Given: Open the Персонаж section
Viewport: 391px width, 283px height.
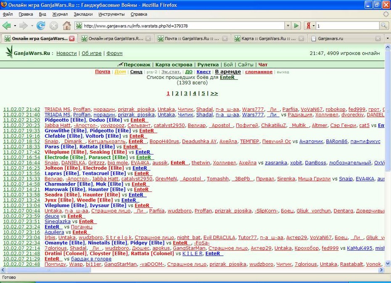Looking at the screenshot, I should pyautogui.click(x=137, y=65).
